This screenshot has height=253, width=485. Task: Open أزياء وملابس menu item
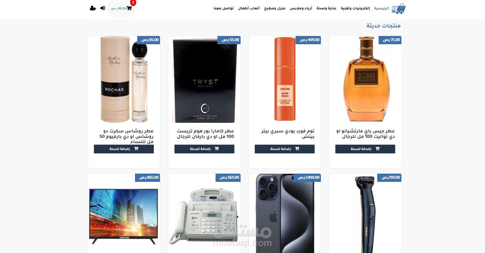click(301, 8)
